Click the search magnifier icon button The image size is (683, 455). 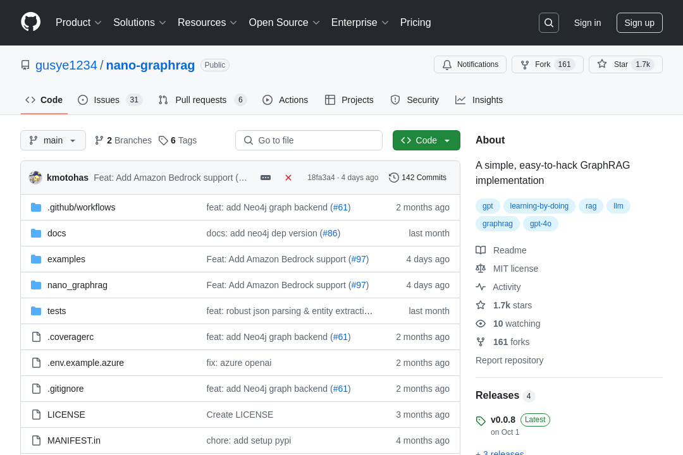tap(548, 23)
